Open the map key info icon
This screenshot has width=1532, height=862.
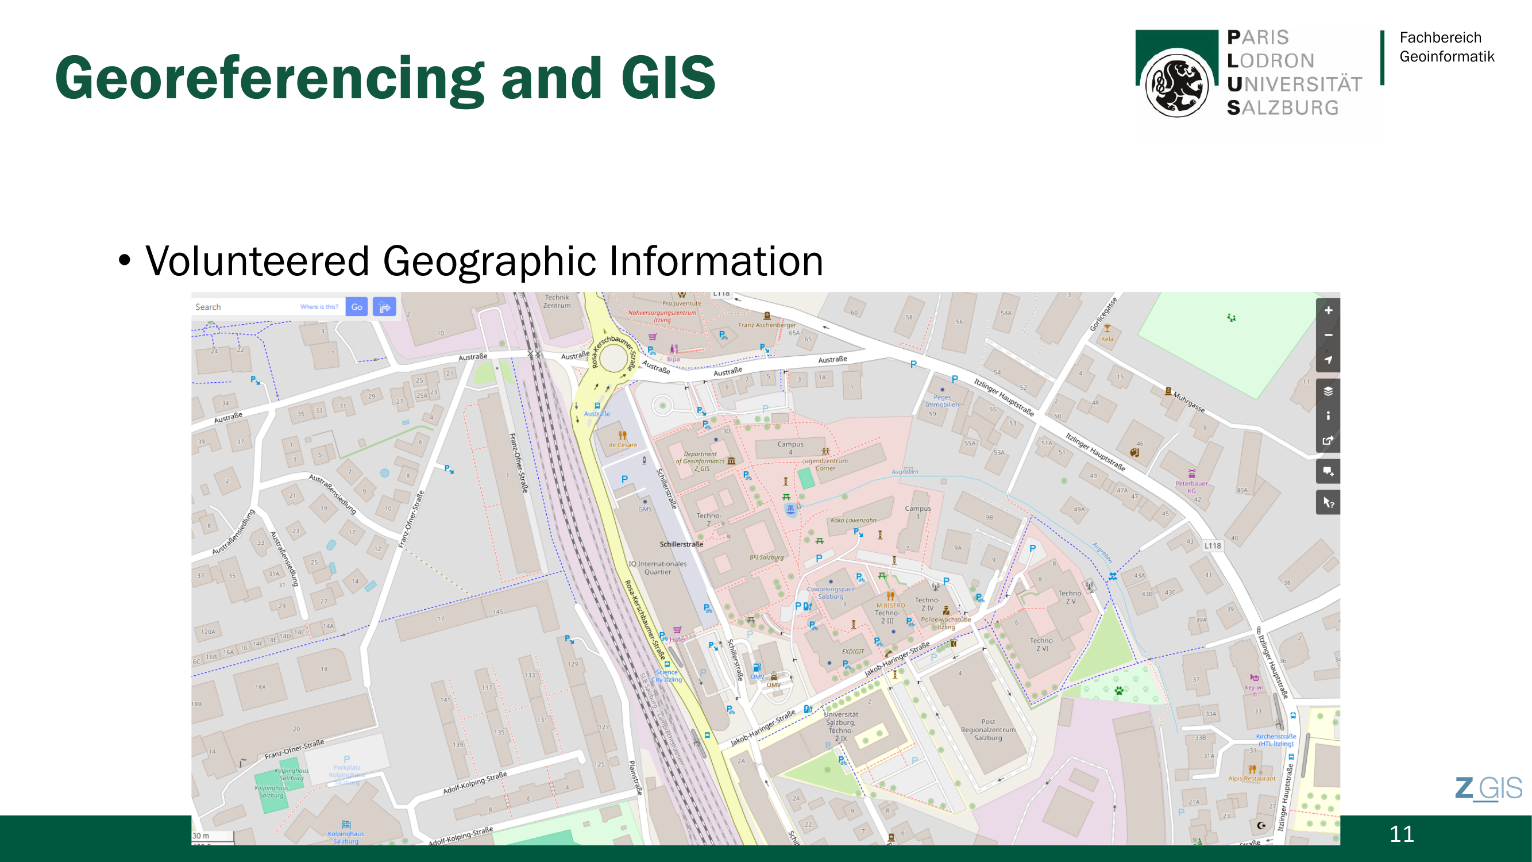pyautogui.click(x=1328, y=416)
